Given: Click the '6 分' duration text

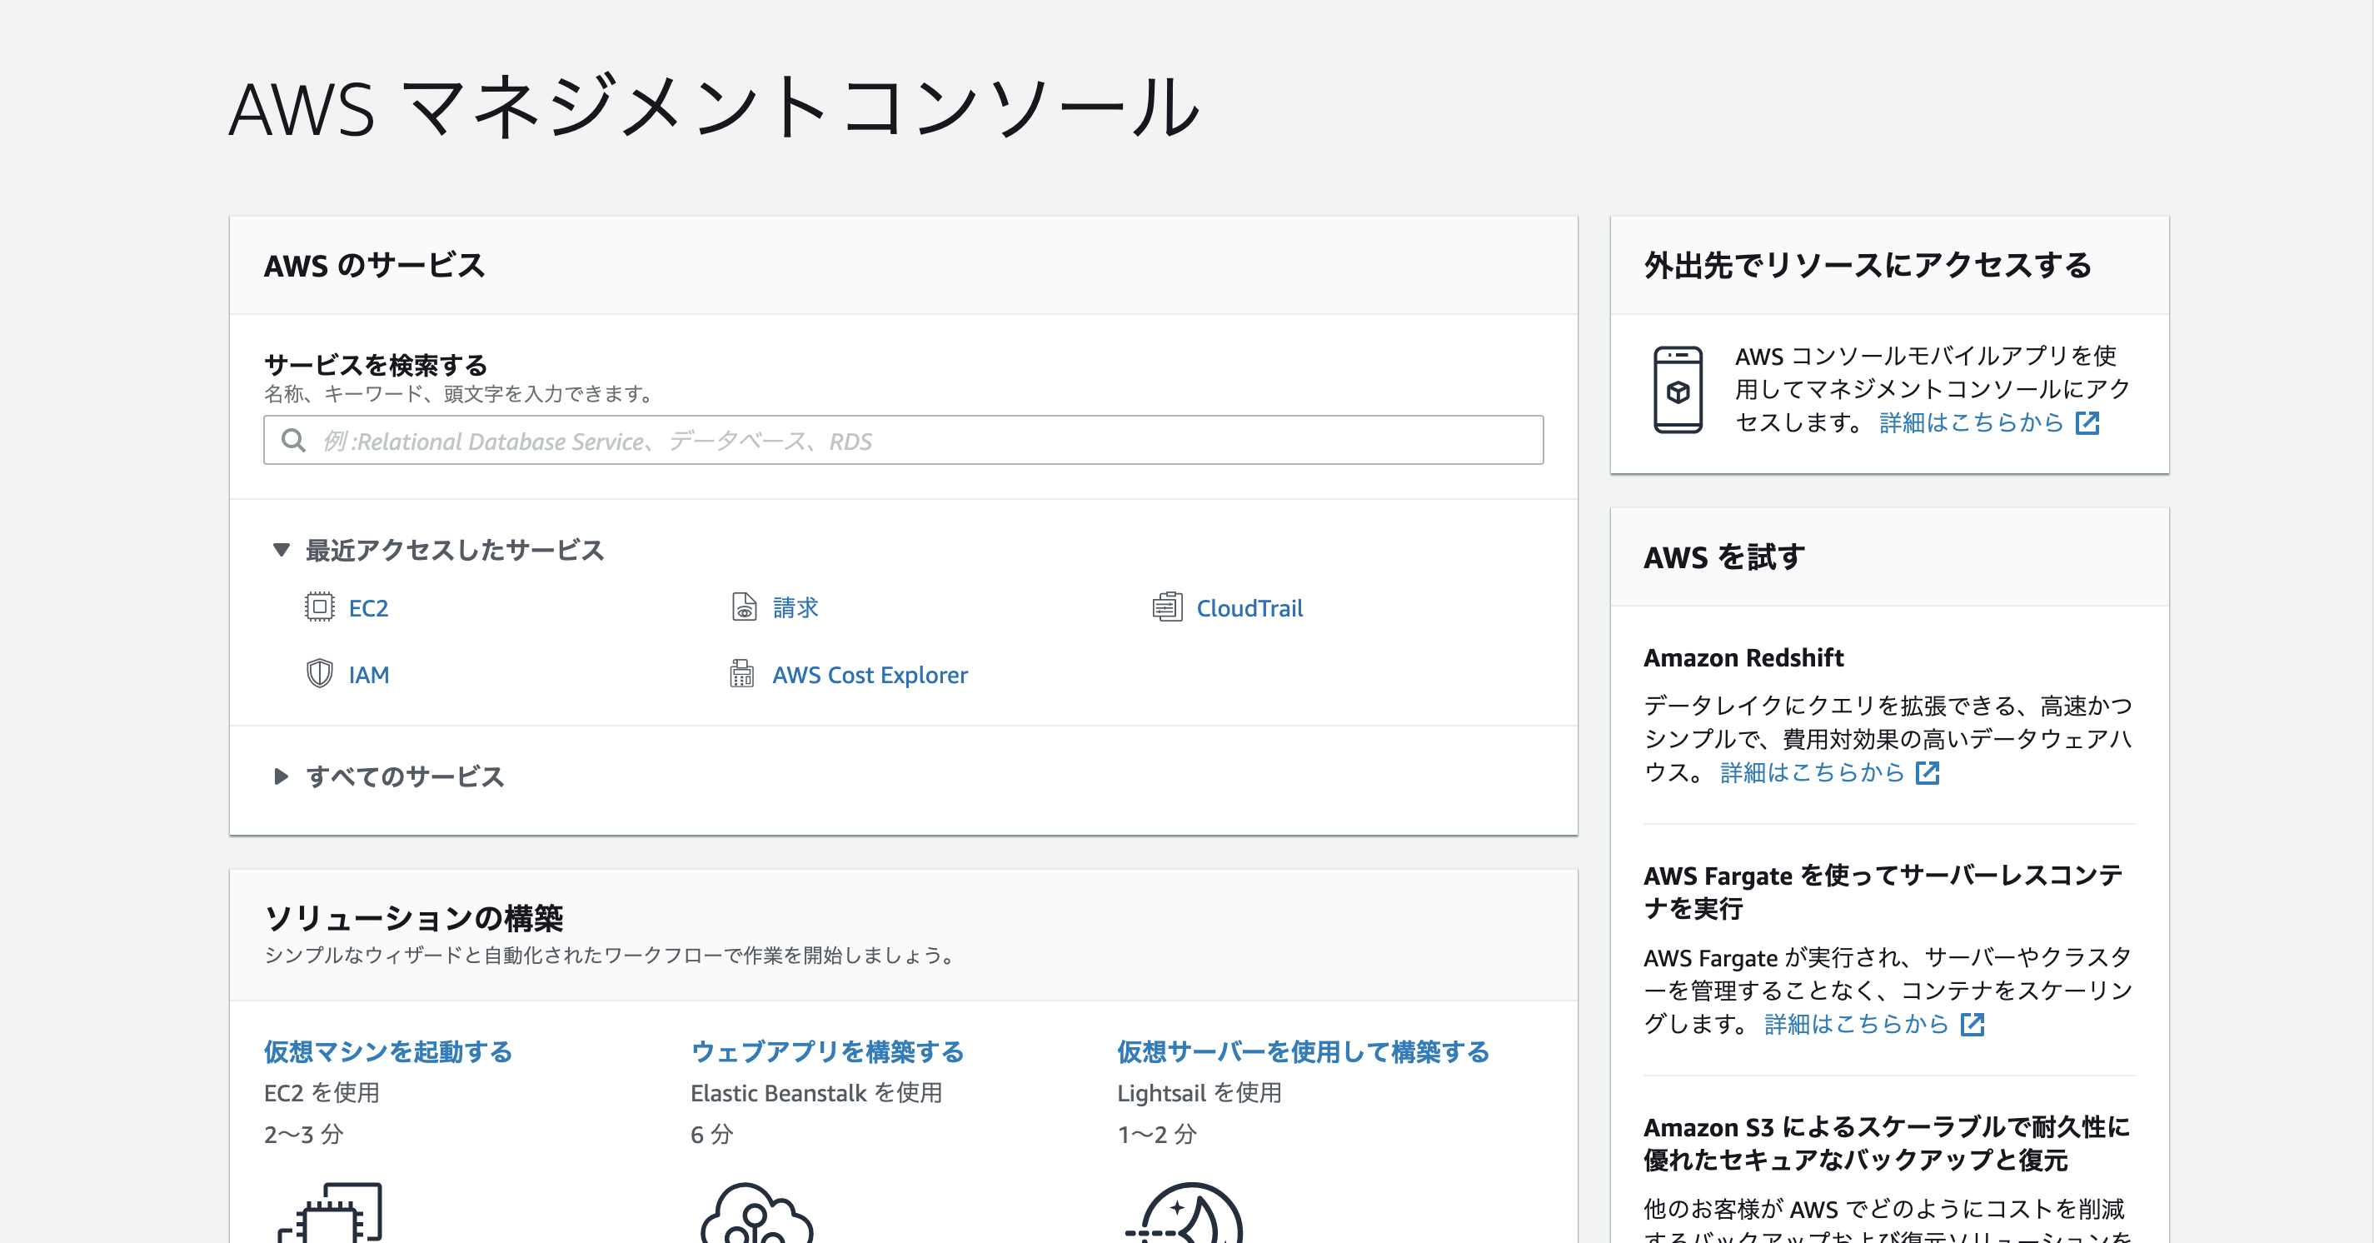Looking at the screenshot, I should 711,1134.
